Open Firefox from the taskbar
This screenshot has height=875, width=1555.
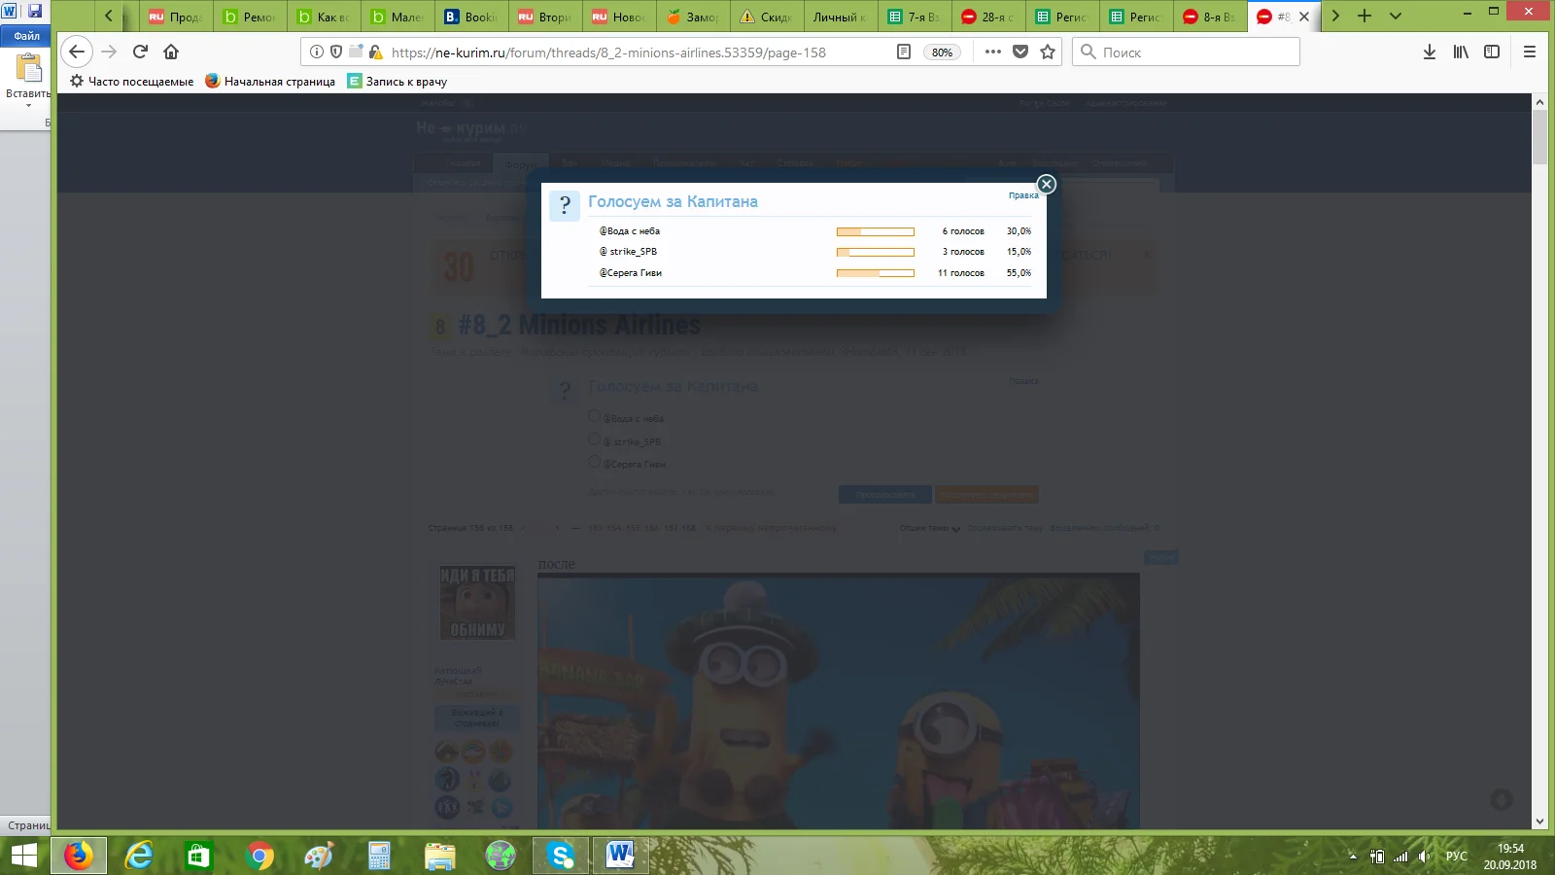[x=79, y=856]
